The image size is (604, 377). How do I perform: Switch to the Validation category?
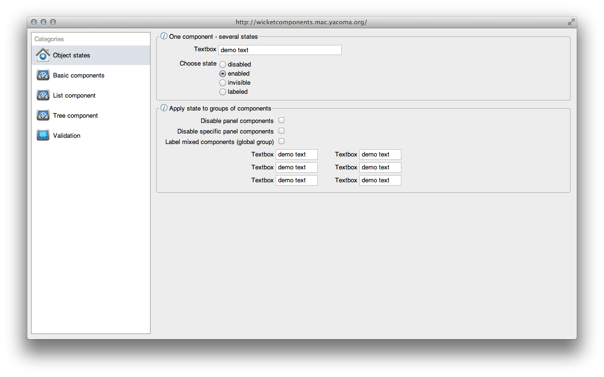[x=66, y=135]
